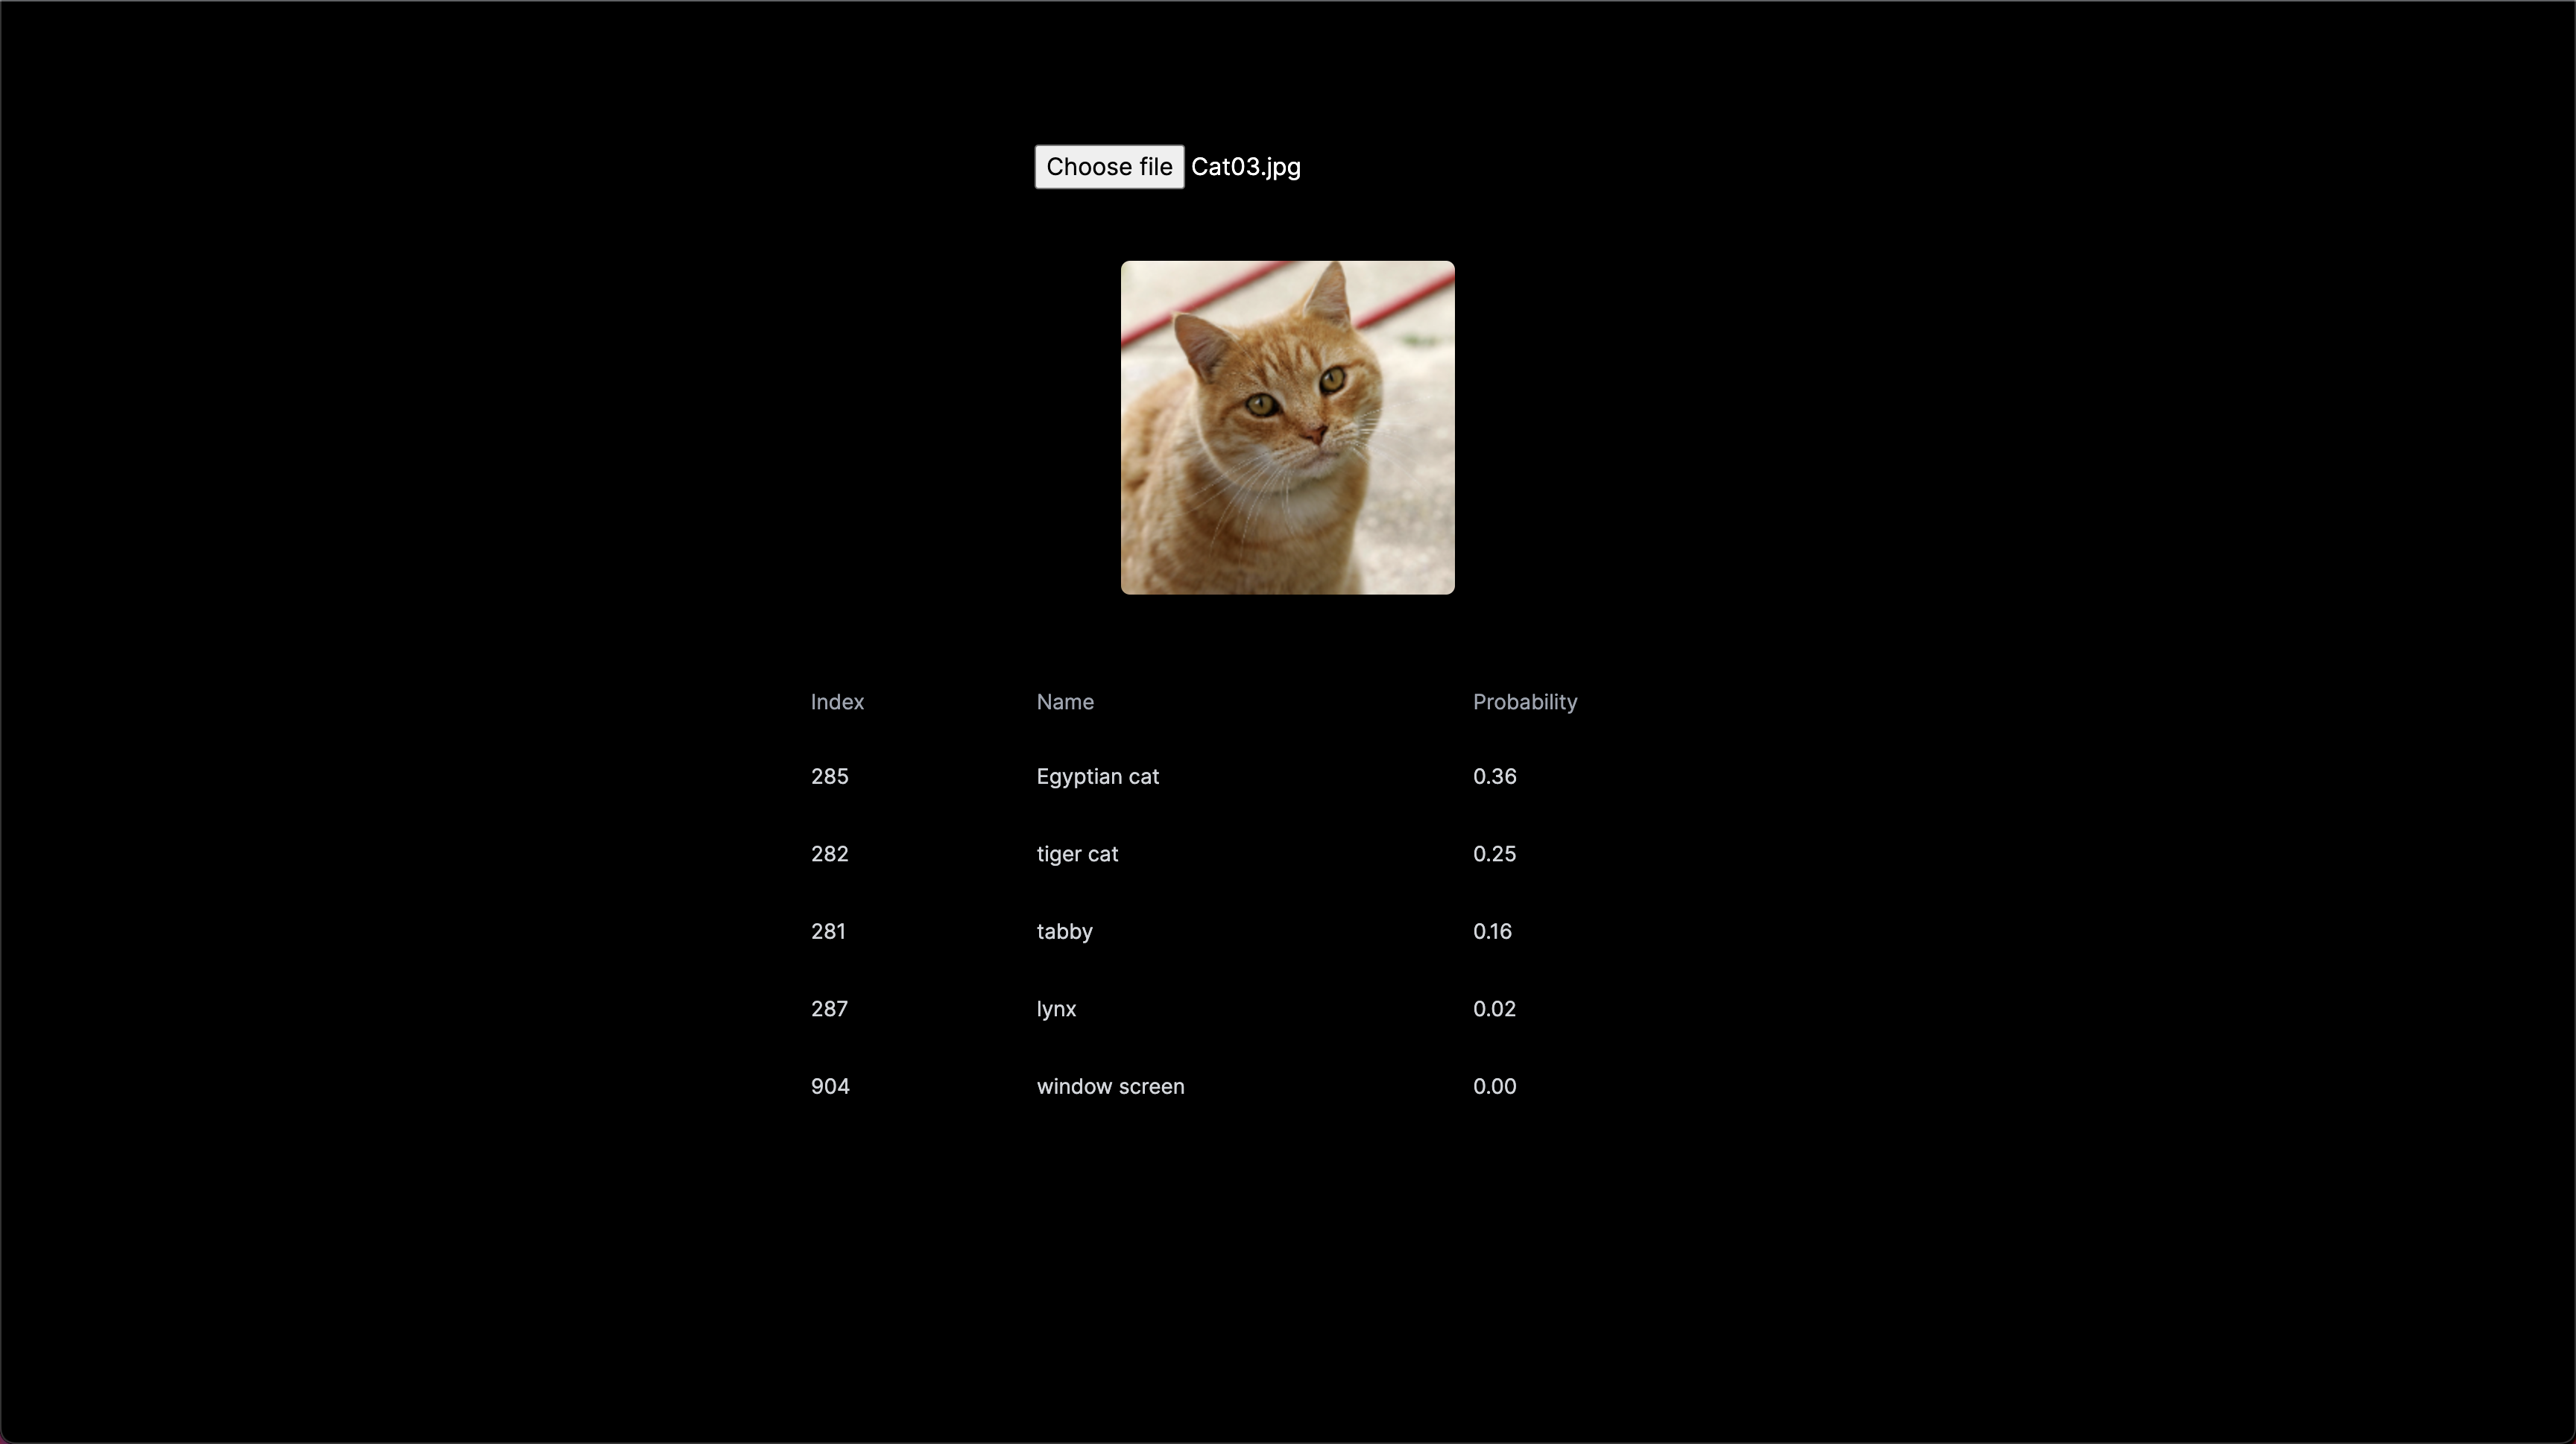Click the orange cat image preview
Viewport: 2576px width, 1444px height.
(x=1287, y=428)
